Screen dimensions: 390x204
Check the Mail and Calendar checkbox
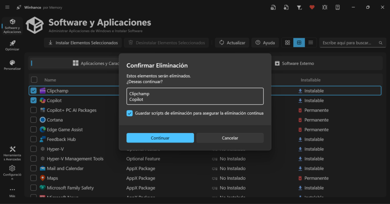tap(34, 168)
